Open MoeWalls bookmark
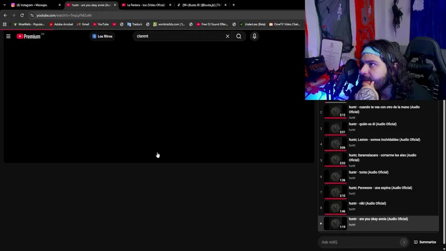 point(29,25)
